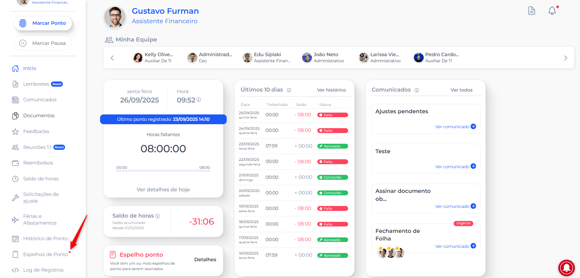Click info icon beside Comunicados heading
The image size is (580, 278).
coord(417,90)
